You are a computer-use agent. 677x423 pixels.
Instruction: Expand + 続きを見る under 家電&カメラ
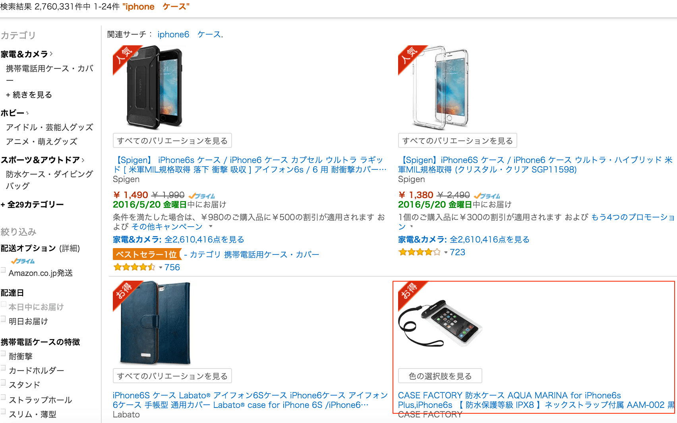click(x=29, y=95)
